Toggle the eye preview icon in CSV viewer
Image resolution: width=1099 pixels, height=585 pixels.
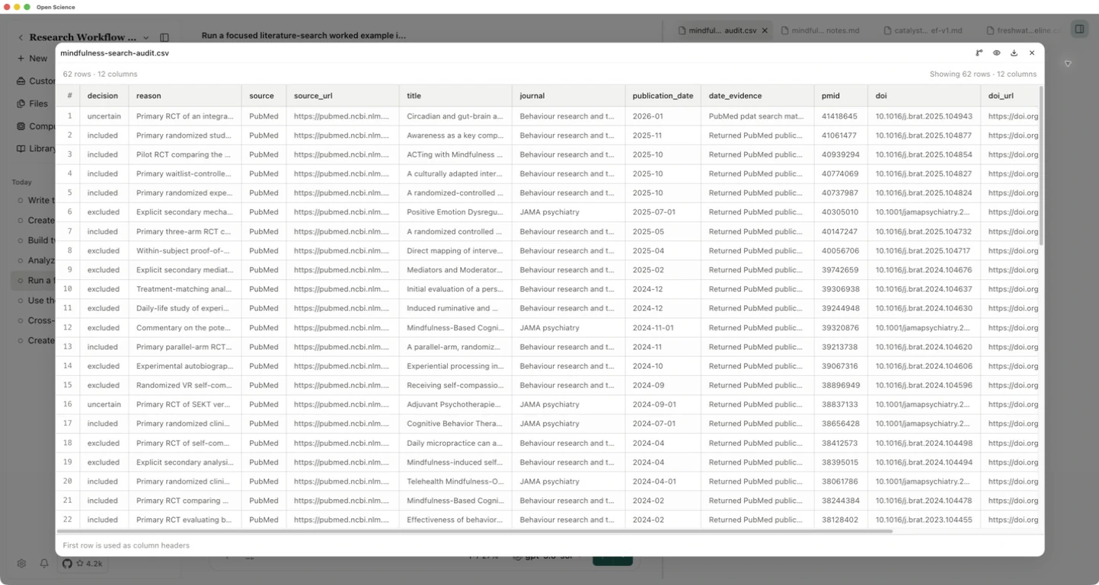996,53
